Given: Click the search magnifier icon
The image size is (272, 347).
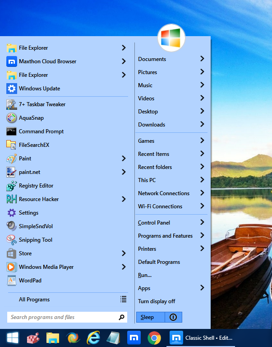Looking at the screenshot, I should point(121,317).
